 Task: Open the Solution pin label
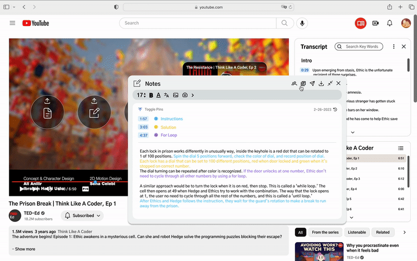[x=168, y=127]
